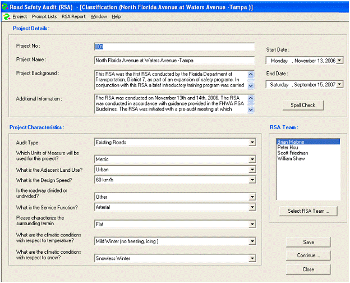The width and height of the screenshot is (350, 283).
Task: Click the month September in End Date
Action: click(306, 84)
